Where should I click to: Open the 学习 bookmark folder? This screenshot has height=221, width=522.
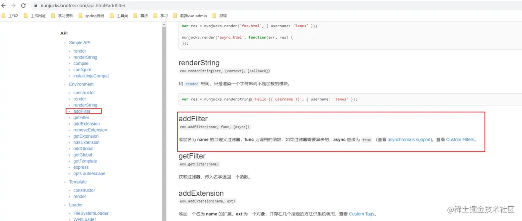(x=160, y=16)
